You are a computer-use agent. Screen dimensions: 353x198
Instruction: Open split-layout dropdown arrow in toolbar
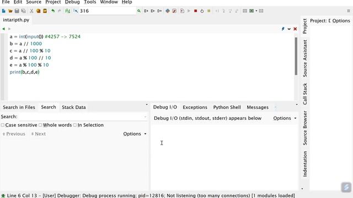tap(256, 11)
